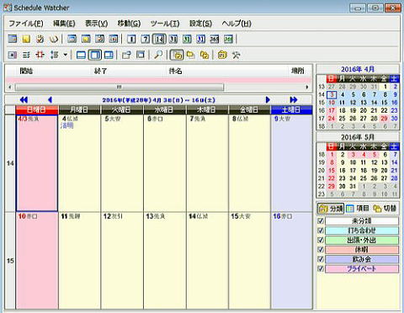
Task: Click the double yellow category squares icon
Action: 205,55
